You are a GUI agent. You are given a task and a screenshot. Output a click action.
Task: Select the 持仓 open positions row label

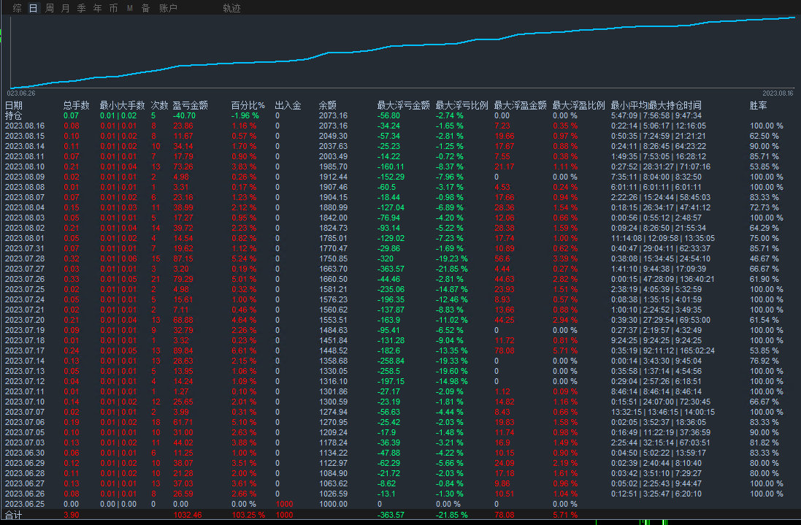click(14, 115)
